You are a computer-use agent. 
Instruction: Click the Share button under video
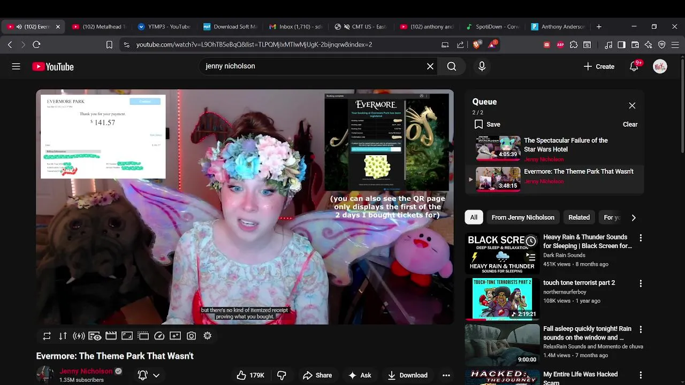pos(317,375)
